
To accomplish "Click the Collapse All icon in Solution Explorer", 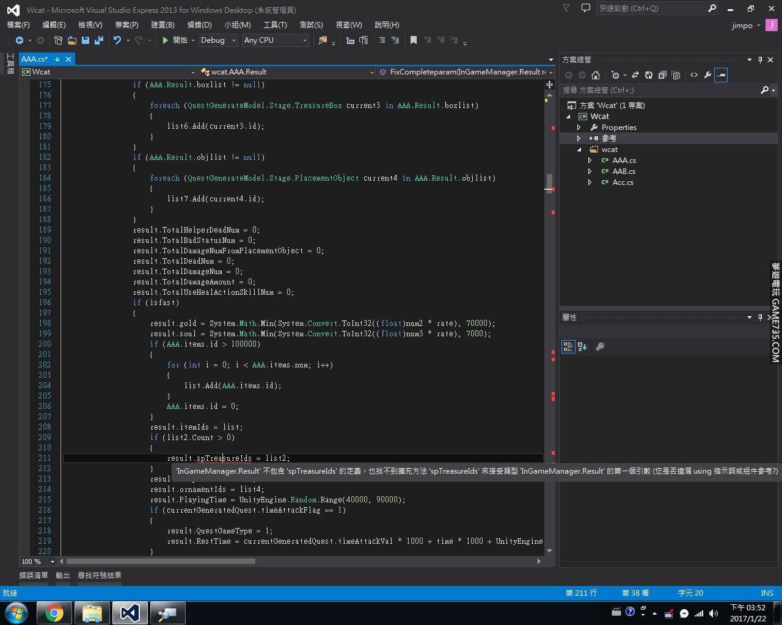I will pyautogui.click(x=662, y=75).
